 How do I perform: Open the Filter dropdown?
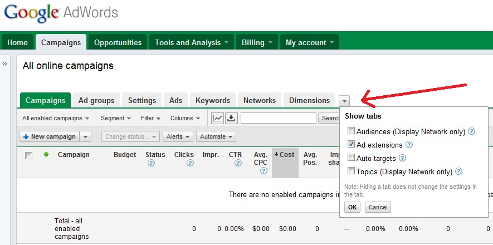[x=150, y=119]
